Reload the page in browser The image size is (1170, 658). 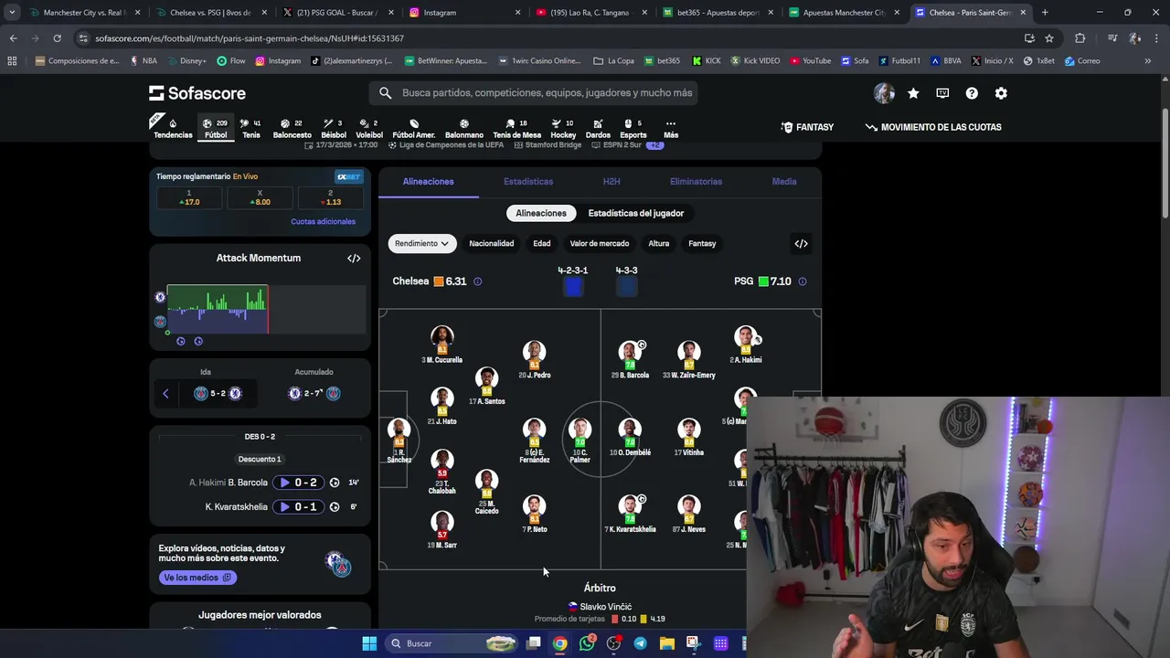[x=57, y=38]
